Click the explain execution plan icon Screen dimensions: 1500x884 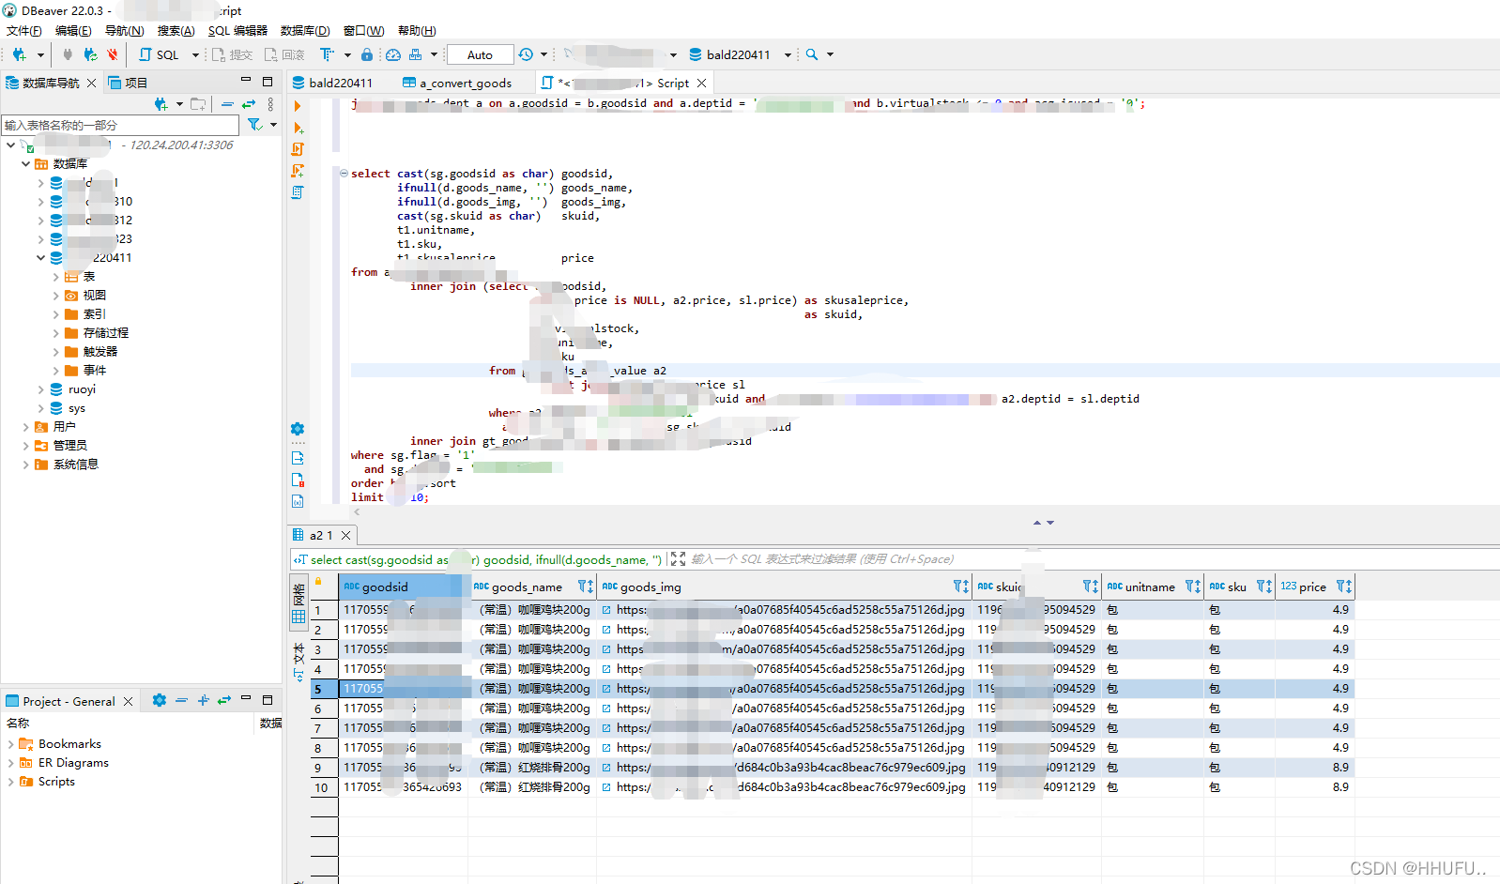(298, 191)
